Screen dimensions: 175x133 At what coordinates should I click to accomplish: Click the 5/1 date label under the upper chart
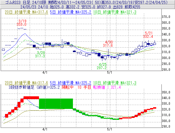[x=109, y=73]
